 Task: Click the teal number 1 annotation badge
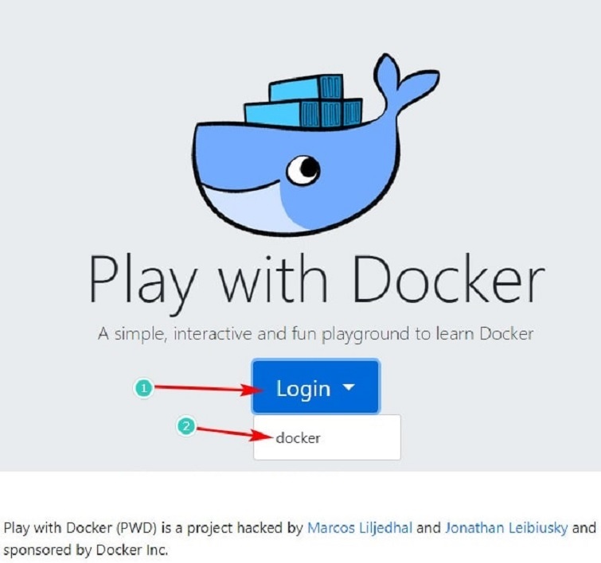(x=142, y=388)
